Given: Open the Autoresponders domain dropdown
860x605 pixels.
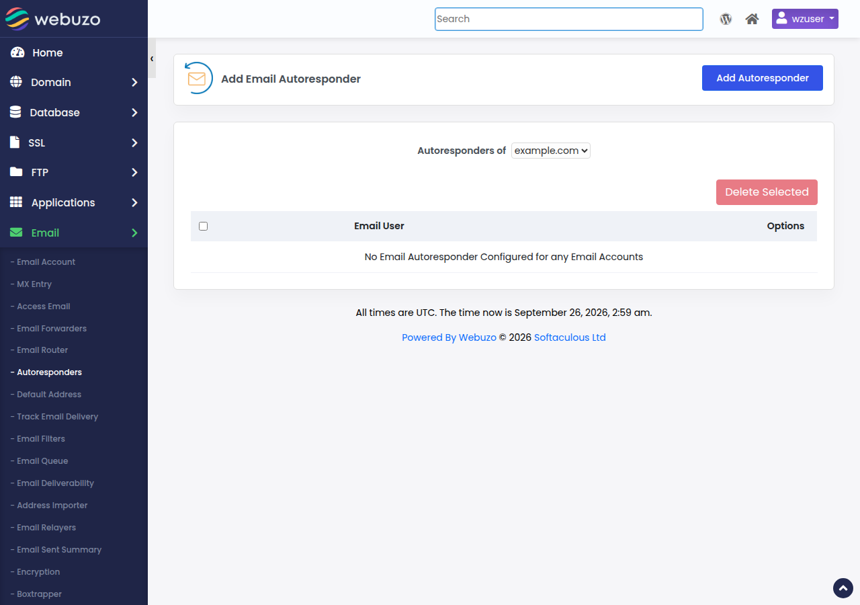Looking at the screenshot, I should coord(551,151).
